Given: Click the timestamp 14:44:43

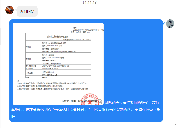Looking at the screenshot, I should click(90, 2).
